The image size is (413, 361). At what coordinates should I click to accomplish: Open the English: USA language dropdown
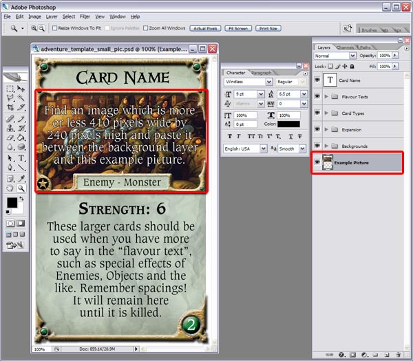click(x=264, y=149)
